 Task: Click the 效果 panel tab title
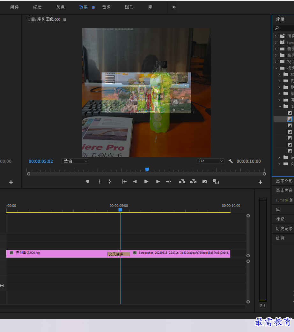(x=280, y=19)
